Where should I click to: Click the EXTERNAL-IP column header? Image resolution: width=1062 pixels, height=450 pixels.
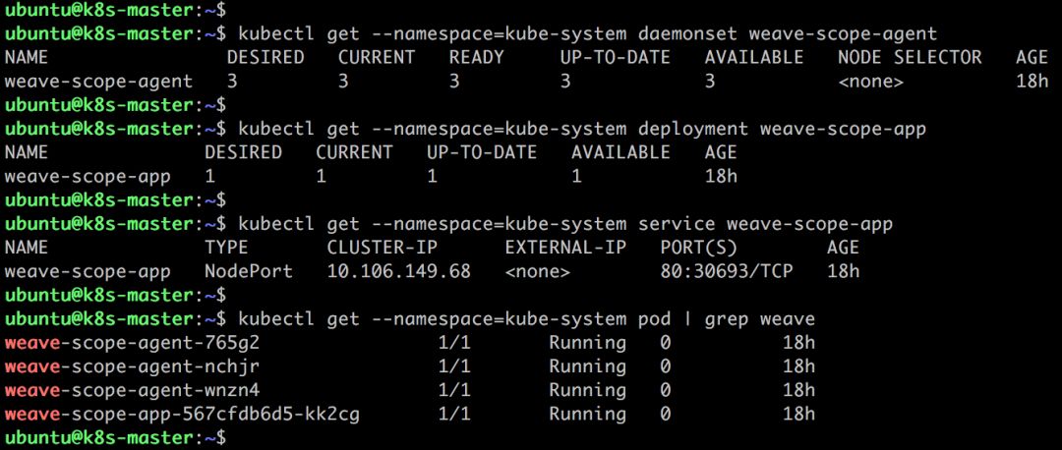pos(565,248)
